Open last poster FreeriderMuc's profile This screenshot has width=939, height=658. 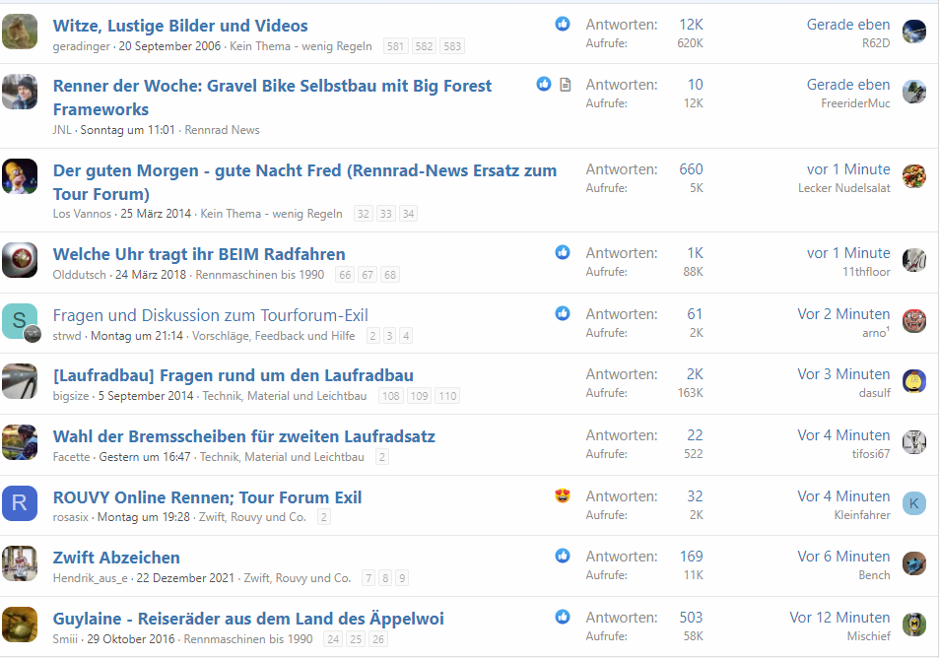coord(855,103)
